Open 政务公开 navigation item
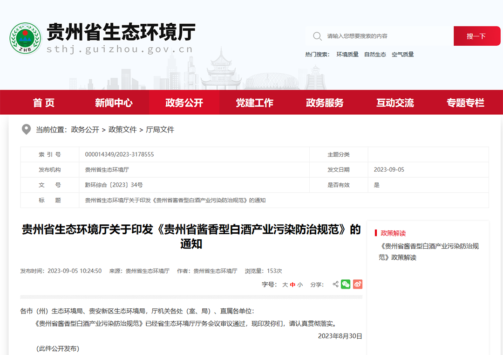 pyautogui.click(x=184, y=103)
